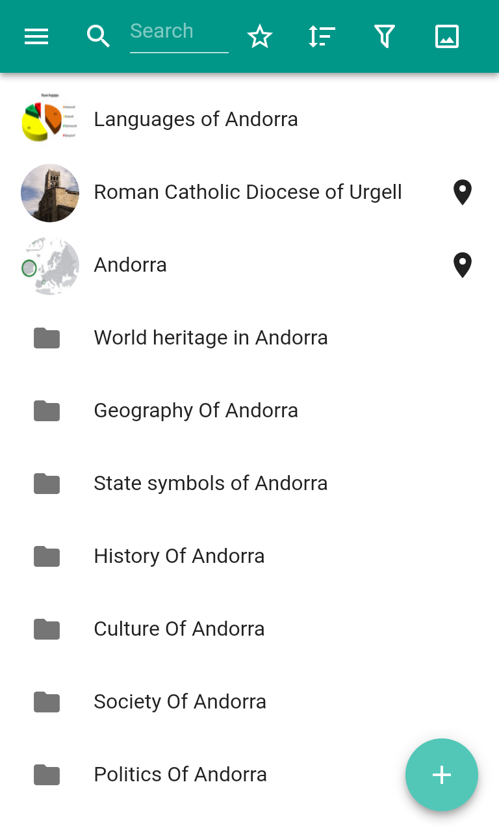Toggle the star favorites filter
Image resolution: width=499 pixels, height=832 pixels.
(260, 36)
